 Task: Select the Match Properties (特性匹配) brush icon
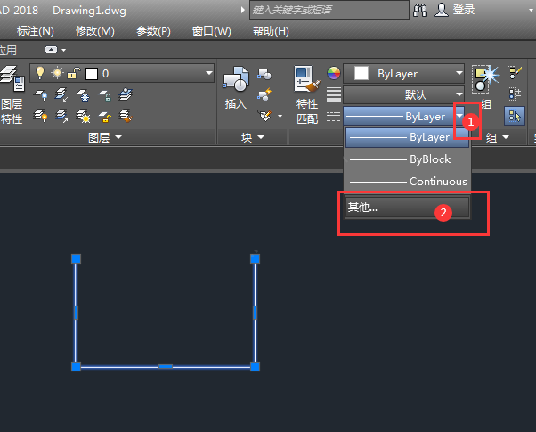[x=307, y=79]
